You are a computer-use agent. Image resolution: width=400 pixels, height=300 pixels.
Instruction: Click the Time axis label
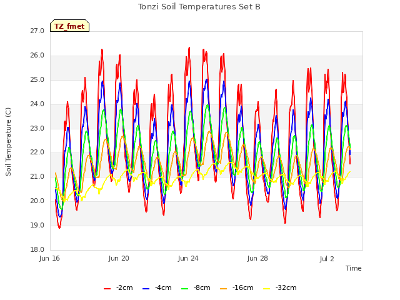(x=354, y=268)
